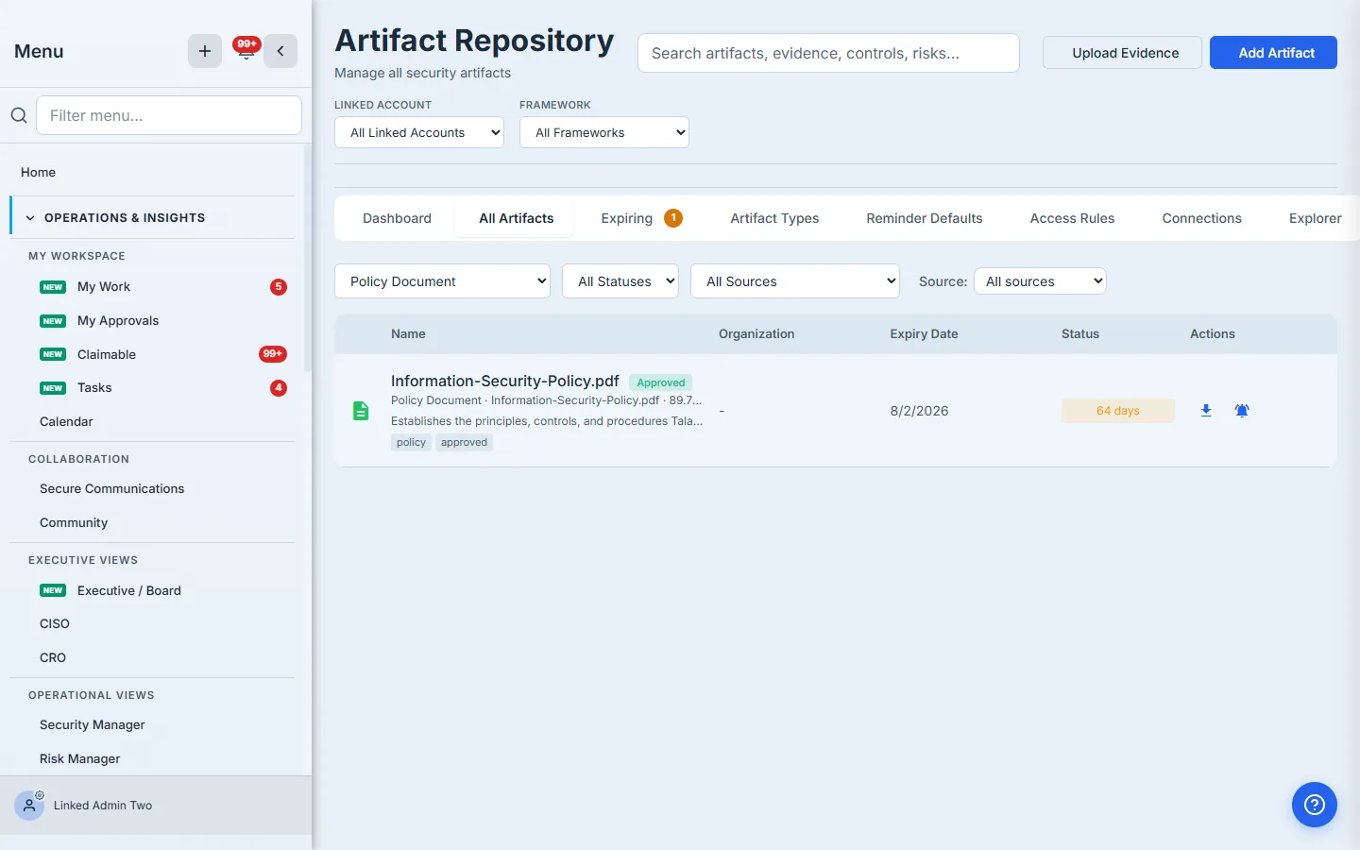
Task: Open My Work in the sidebar
Action: (x=104, y=287)
